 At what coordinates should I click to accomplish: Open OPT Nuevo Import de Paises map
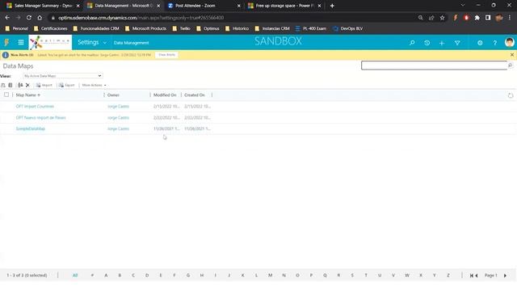(41, 117)
